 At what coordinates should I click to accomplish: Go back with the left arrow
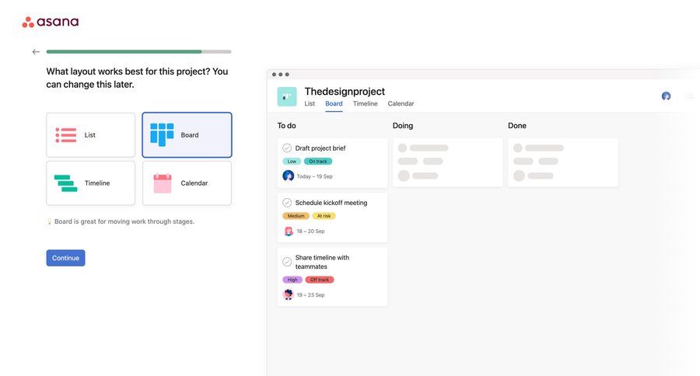36,52
